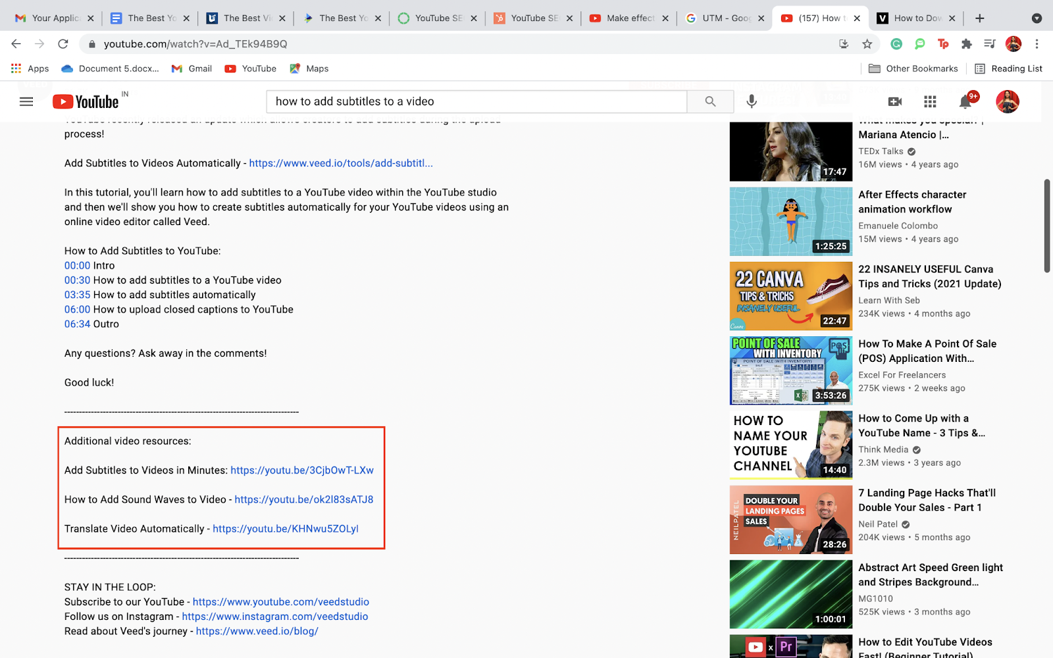Image resolution: width=1053 pixels, height=658 pixels.
Task: Open YouTube account avatar menu
Action: 1008,101
